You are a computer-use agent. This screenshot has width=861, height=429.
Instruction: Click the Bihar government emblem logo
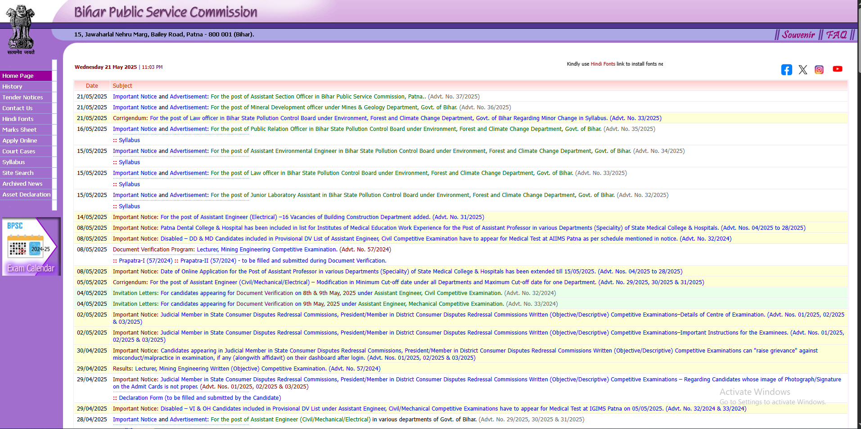(x=20, y=28)
